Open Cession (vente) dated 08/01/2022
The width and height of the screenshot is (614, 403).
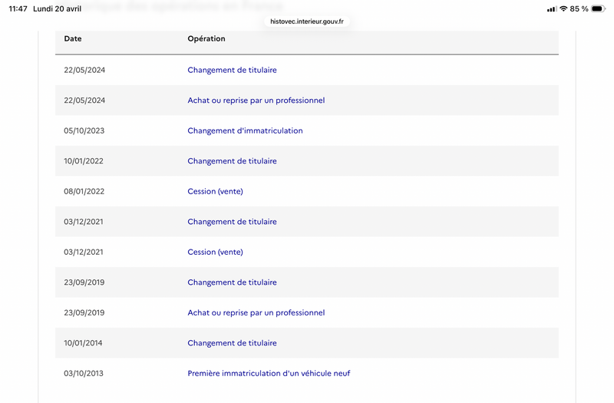(x=215, y=191)
